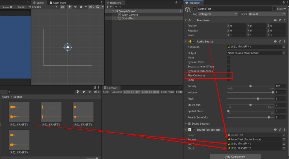Collapse the SampleScene tree arrow
Image resolution: width=289 pixels, height=159 pixels.
(113, 11)
